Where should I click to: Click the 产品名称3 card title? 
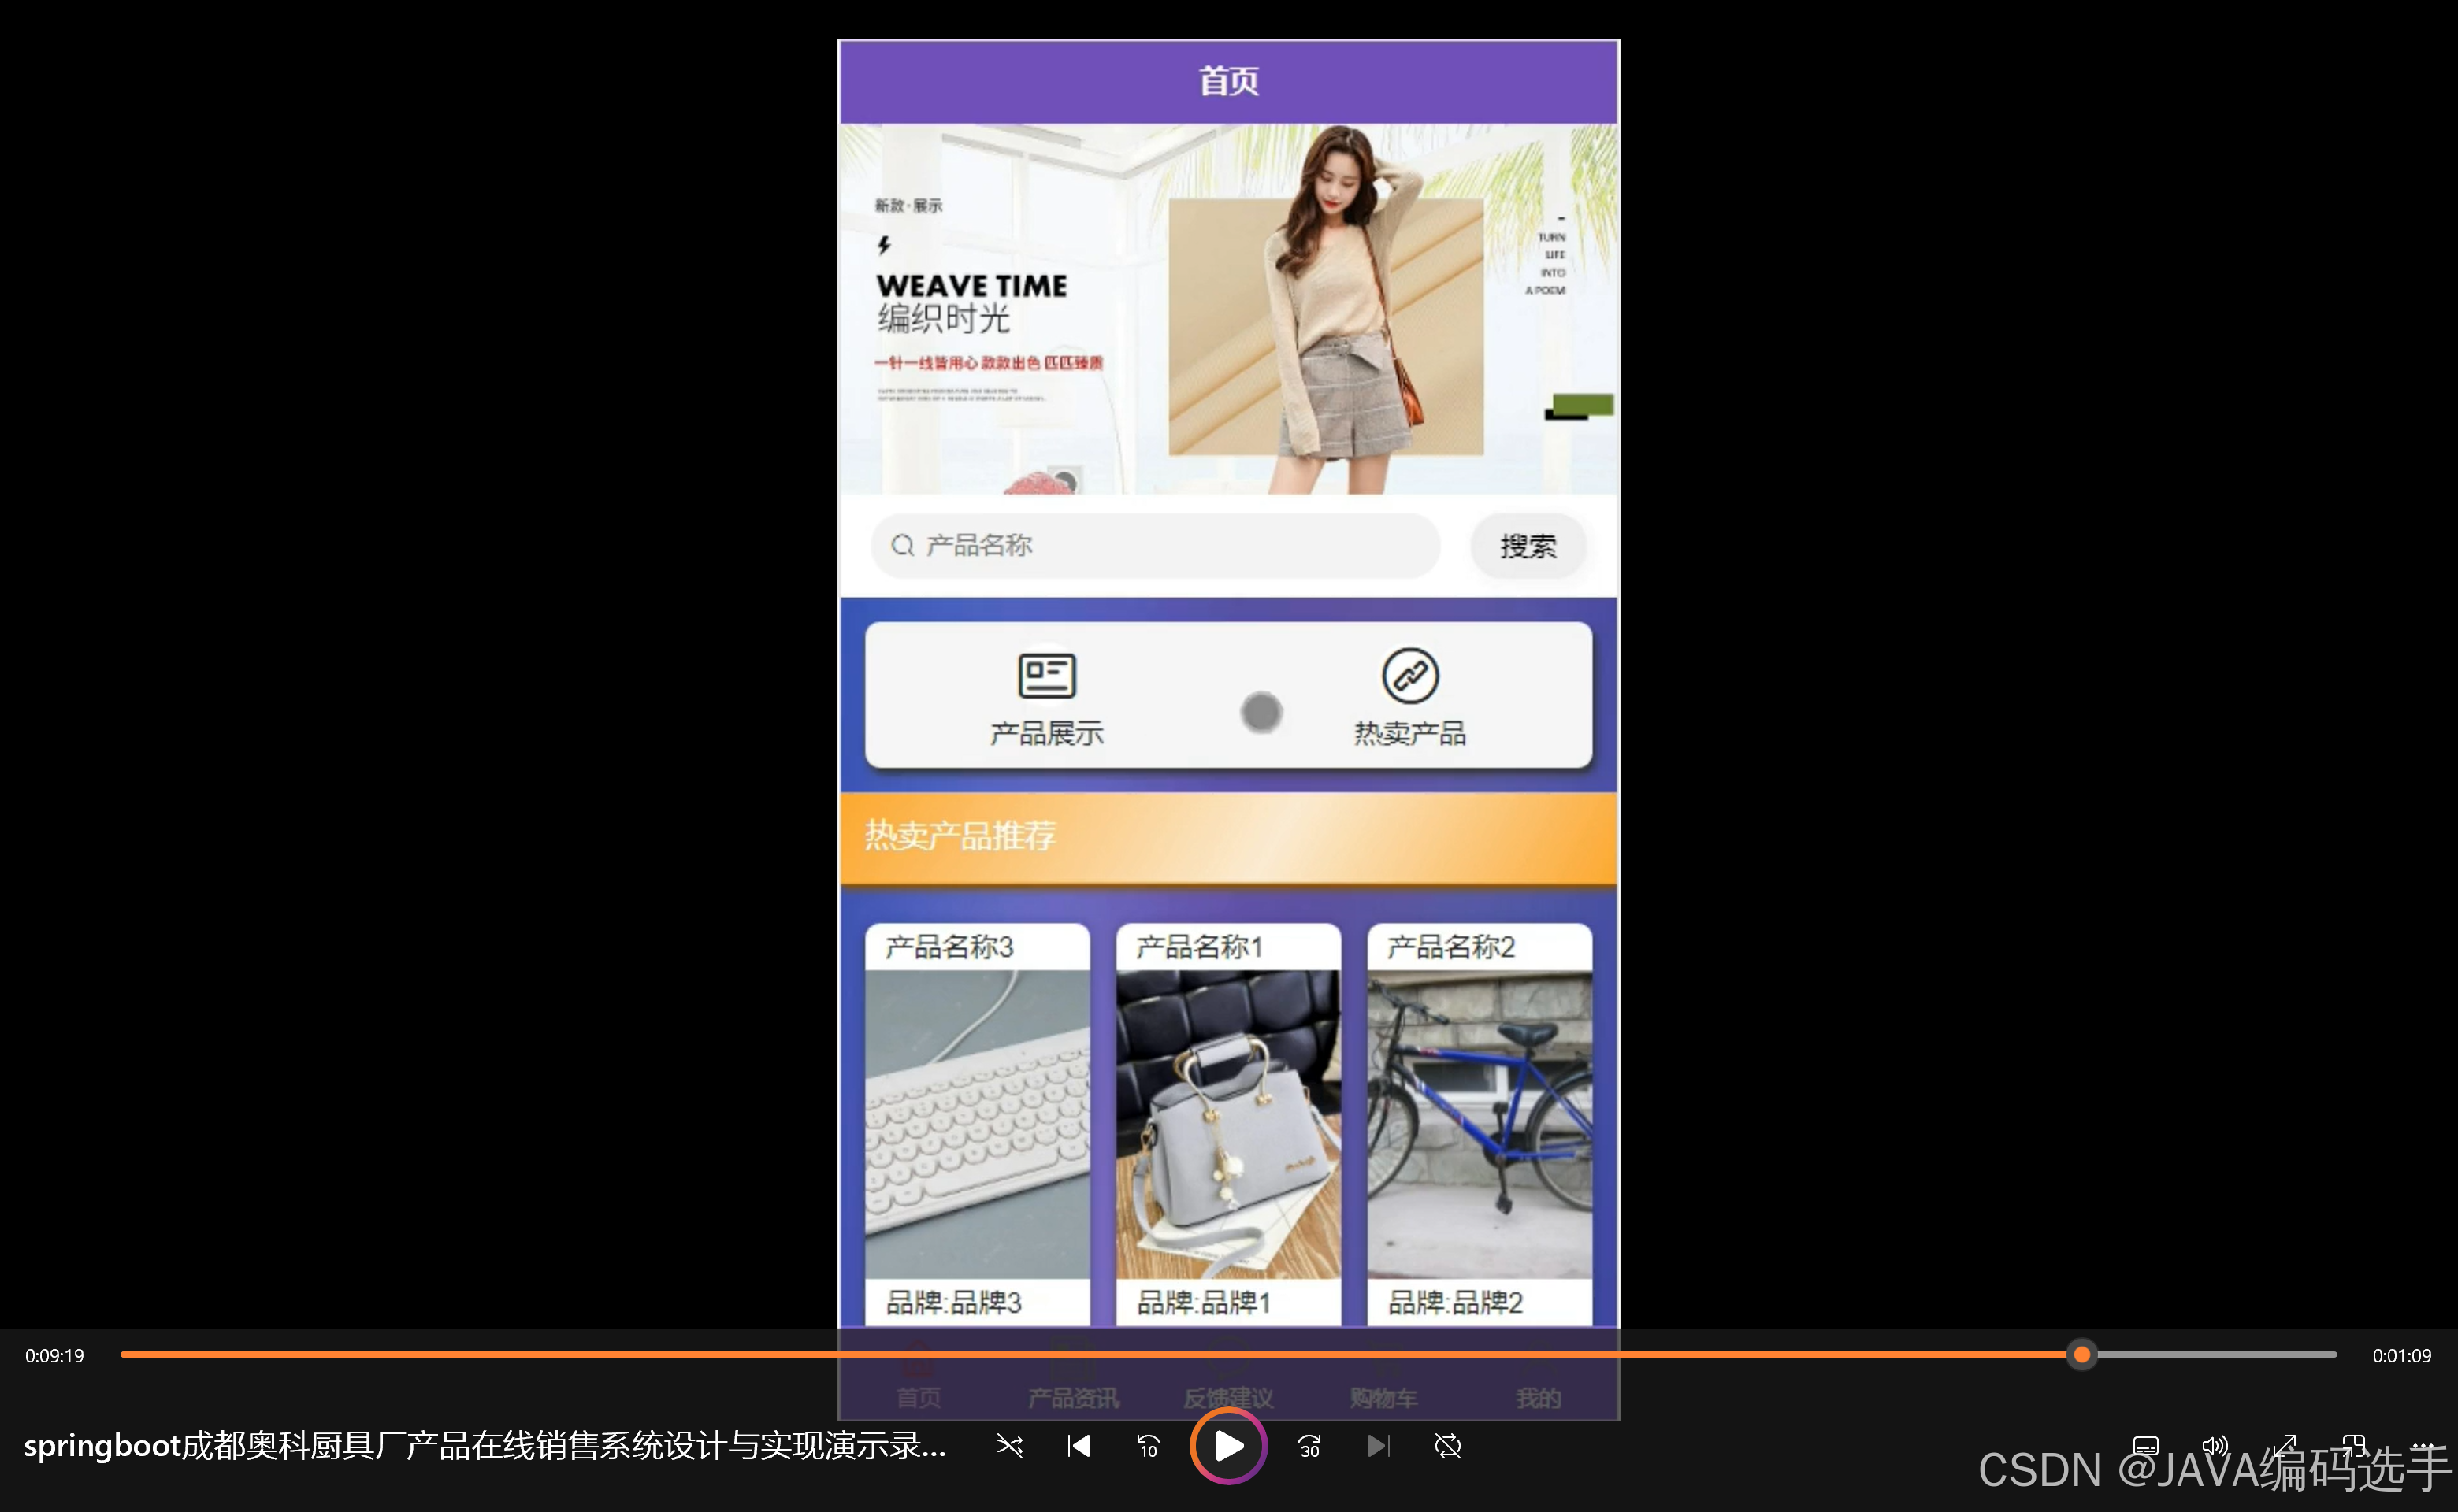[x=949, y=946]
